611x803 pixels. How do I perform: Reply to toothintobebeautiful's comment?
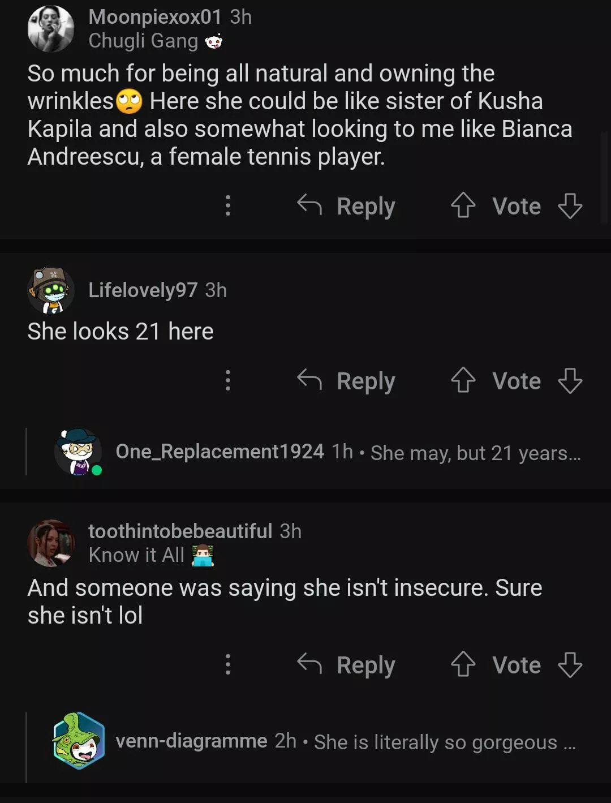pyautogui.click(x=346, y=665)
